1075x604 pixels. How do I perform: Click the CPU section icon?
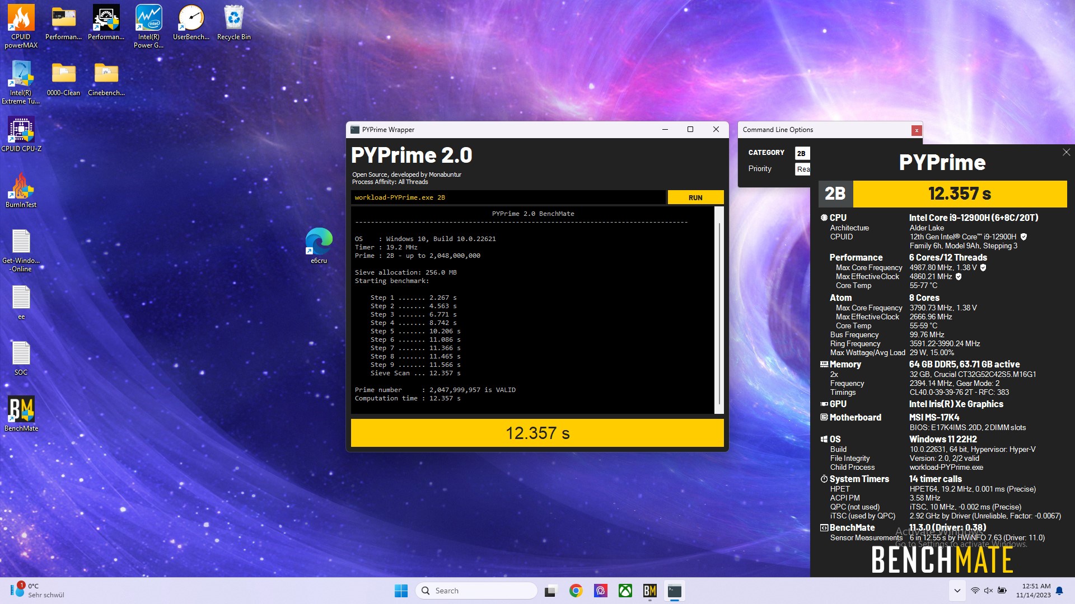tap(824, 218)
